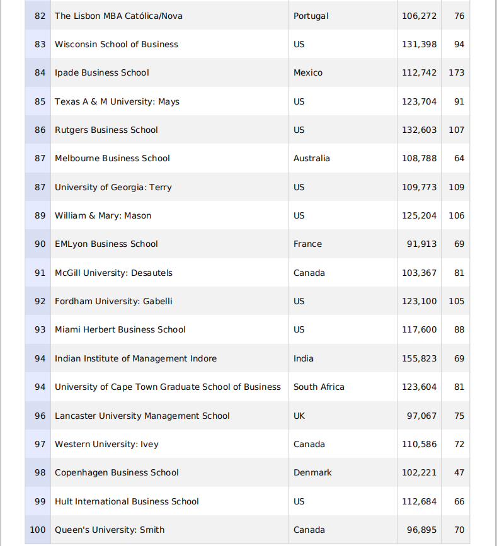Click Rutgers Business School name
Image resolution: width=497 pixels, height=546 pixels.
[106, 130]
